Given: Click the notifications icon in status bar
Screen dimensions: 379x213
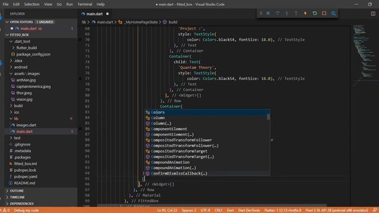Looking at the screenshot, I should pyautogui.click(x=375, y=211).
